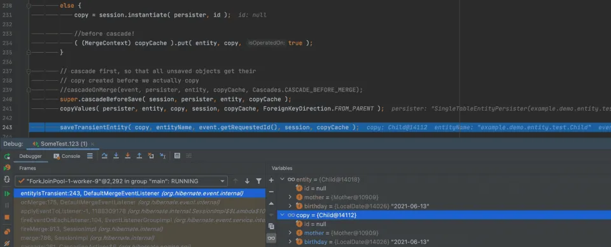Switch to the Console tab
Screen dimensions: 611x247
point(67,156)
